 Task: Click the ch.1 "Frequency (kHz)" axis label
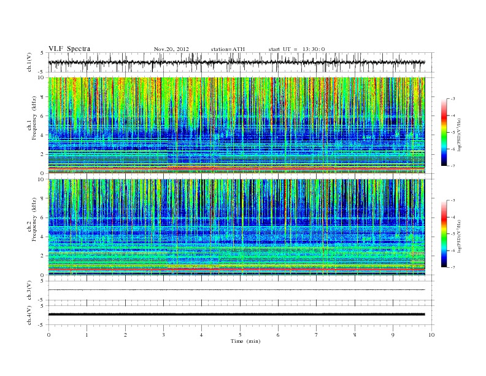coord(34,119)
